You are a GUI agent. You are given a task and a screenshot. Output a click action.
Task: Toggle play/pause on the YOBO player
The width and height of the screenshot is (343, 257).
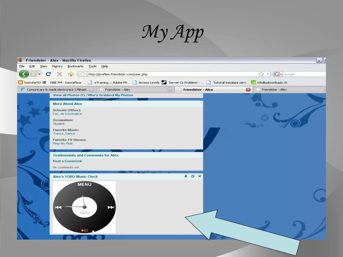(x=84, y=230)
